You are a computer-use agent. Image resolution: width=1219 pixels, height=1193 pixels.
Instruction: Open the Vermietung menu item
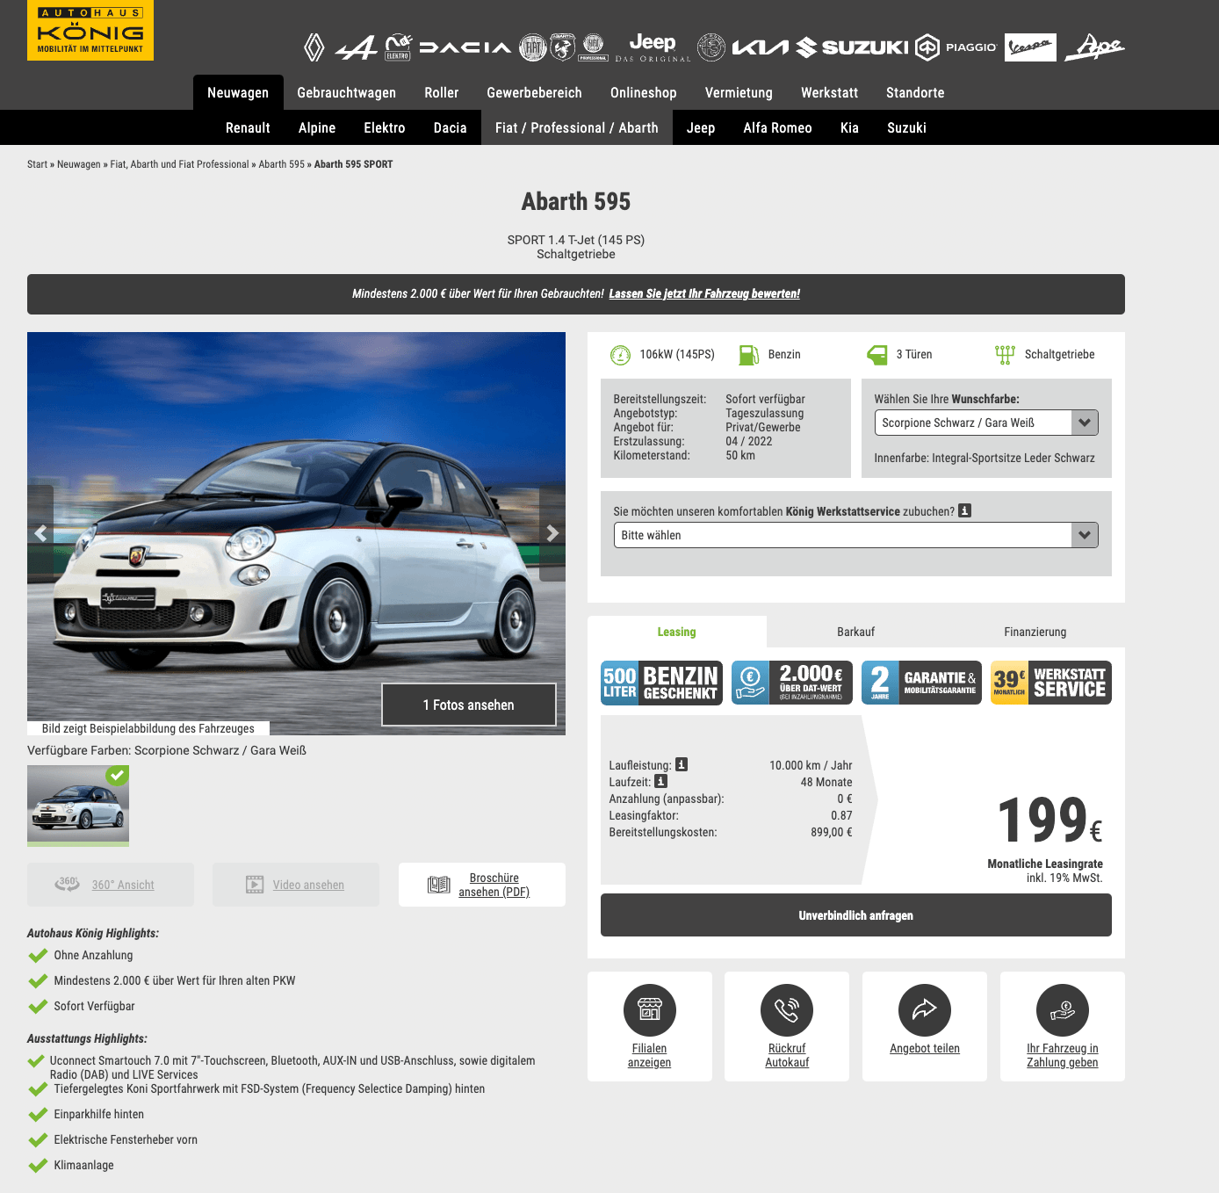(x=739, y=92)
